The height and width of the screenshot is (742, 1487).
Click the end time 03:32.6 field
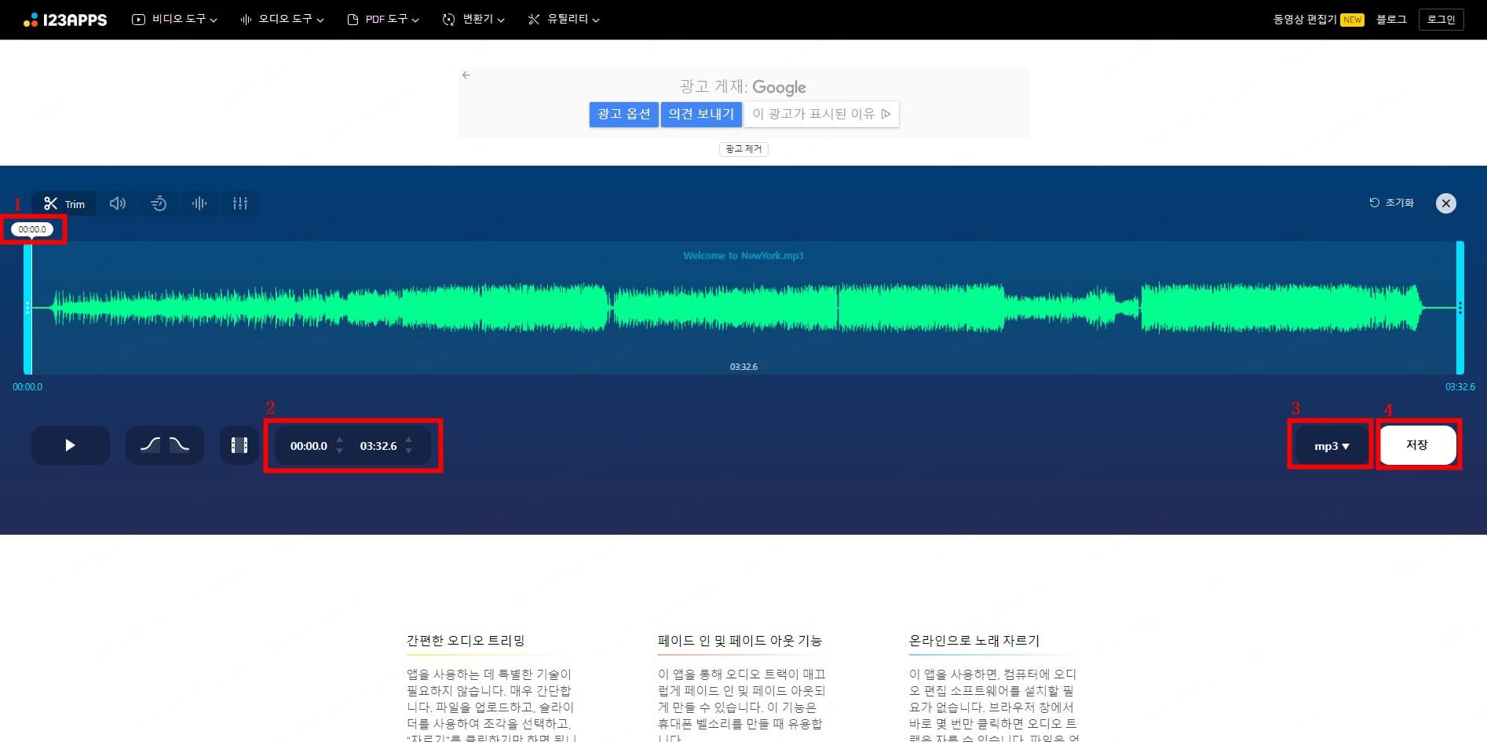pos(378,446)
